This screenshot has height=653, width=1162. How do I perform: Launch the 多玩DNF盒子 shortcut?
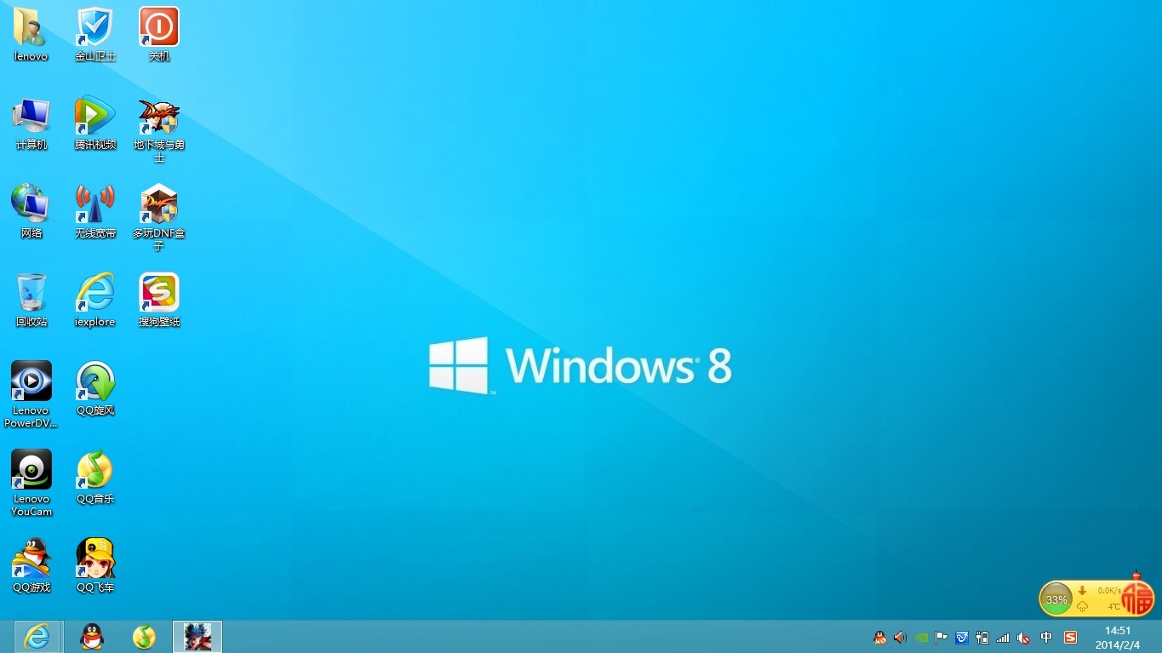159,217
